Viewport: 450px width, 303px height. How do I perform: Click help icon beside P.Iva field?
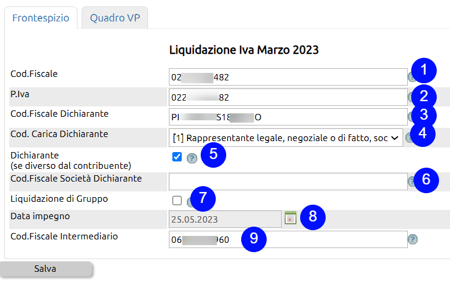pos(410,97)
